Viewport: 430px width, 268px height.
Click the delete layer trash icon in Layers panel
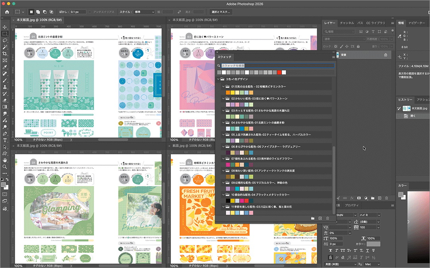pos(386,198)
